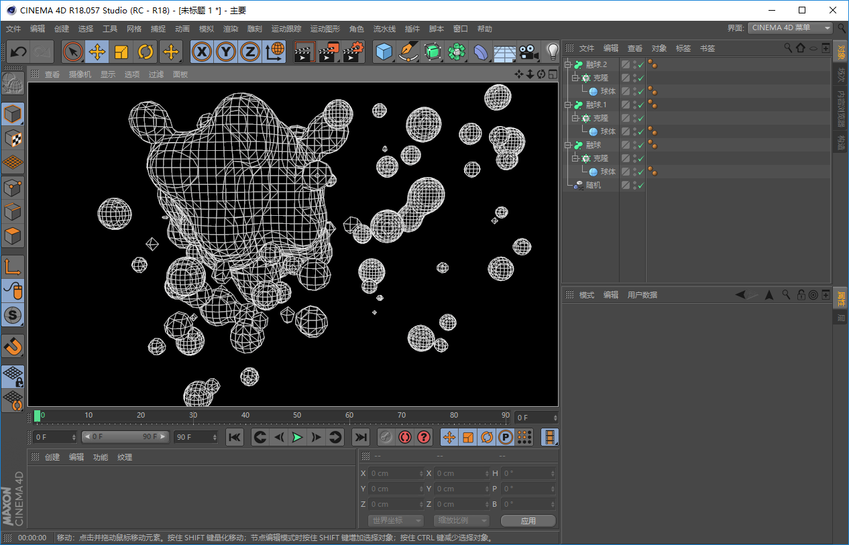Click timeline frame marker 40
This screenshot has height=545, width=849.
[x=245, y=416]
